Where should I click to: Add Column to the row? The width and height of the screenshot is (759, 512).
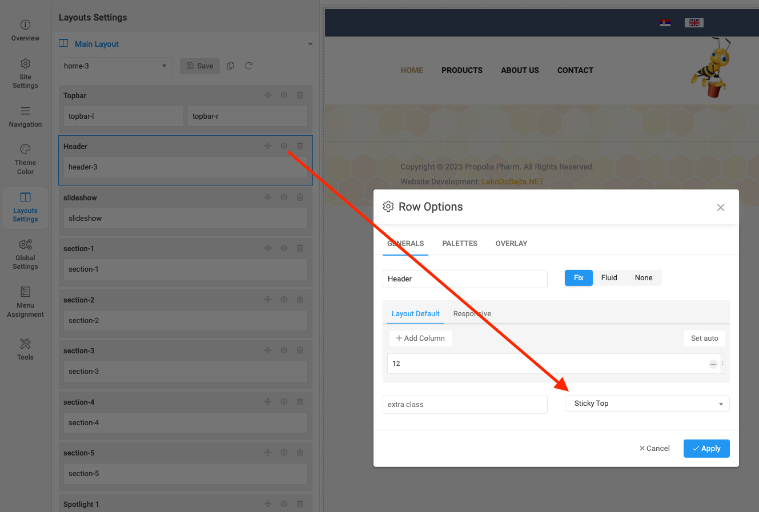pyautogui.click(x=420, y=338)
